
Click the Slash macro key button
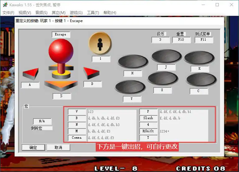149,118
